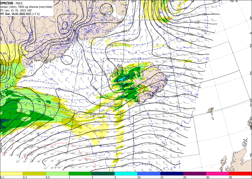Click the '70N 5E' corner label

pyautogui.click(x=234, y=1)
